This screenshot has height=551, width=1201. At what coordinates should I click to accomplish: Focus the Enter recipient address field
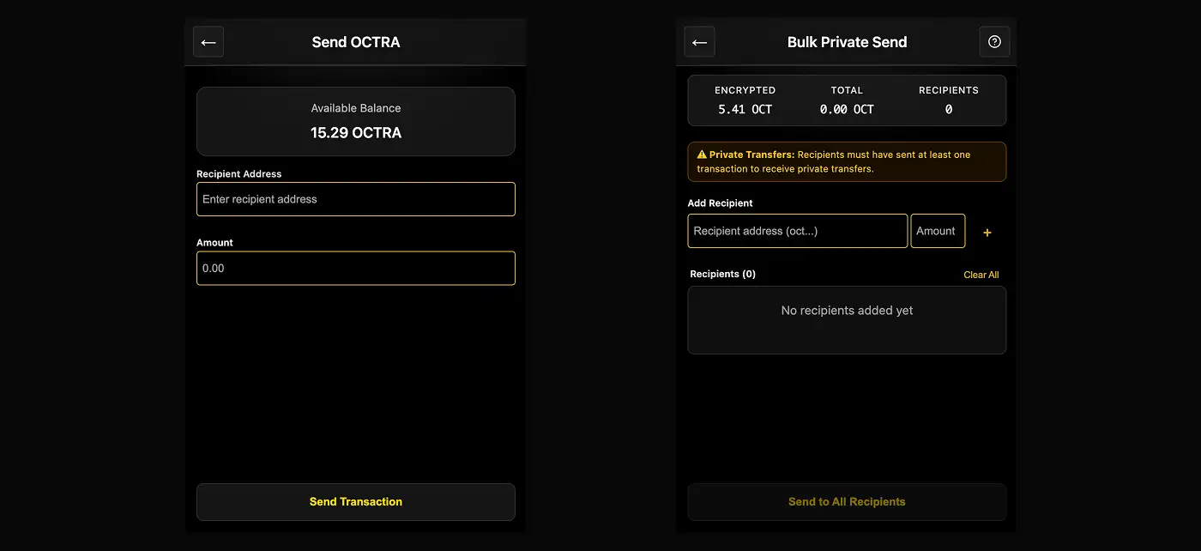click(355, 199)
